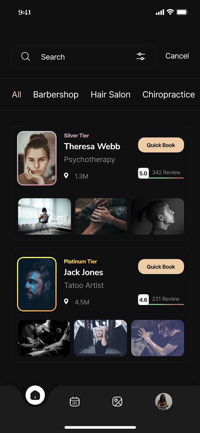The width and height of the screenshot is (200, 433).
Task: Quick Book Theresa Webb
Action: pyautogui.click(x=161, y=145)
